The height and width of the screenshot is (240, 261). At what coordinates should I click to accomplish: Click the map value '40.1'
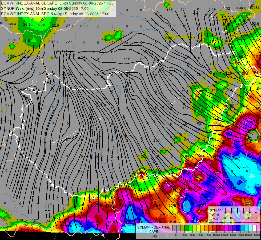55,42
